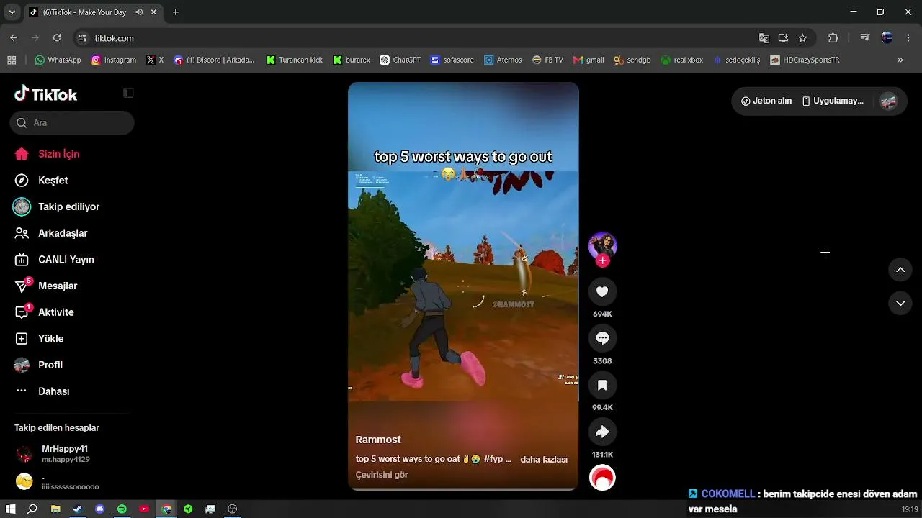Viewport: 922px width, 518px height.
Task: Go to the previous video with up arrow
Action: click(x=900, y=270)
